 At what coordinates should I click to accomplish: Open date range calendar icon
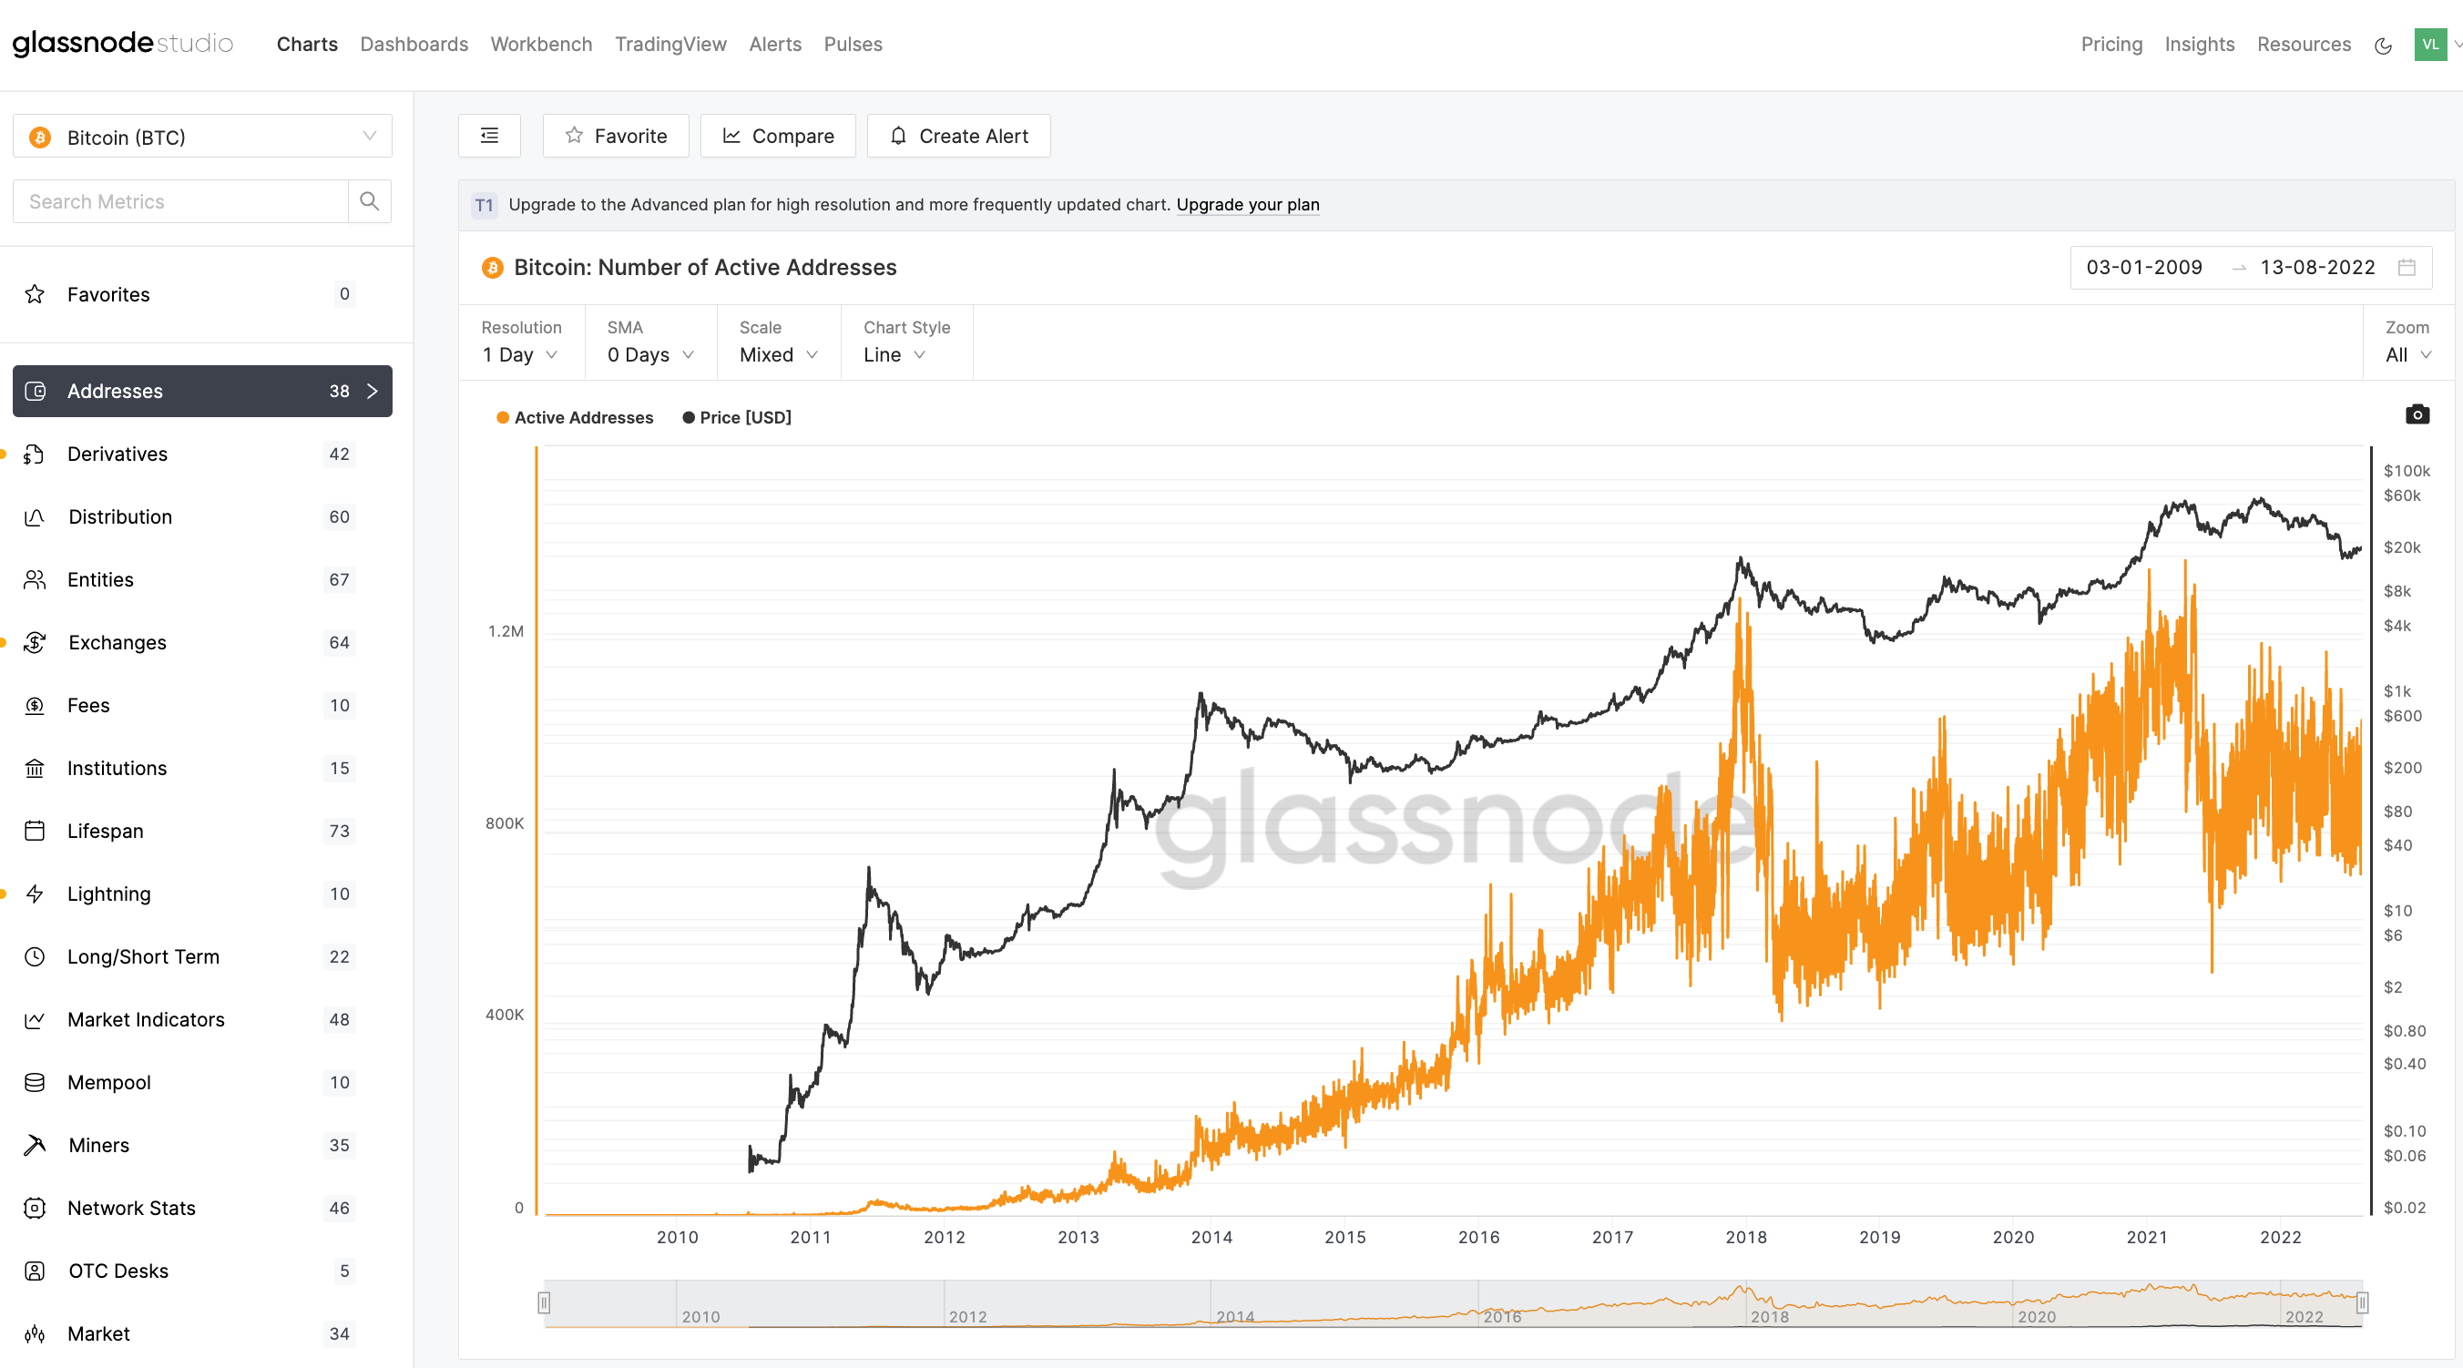click(2407, 268)
